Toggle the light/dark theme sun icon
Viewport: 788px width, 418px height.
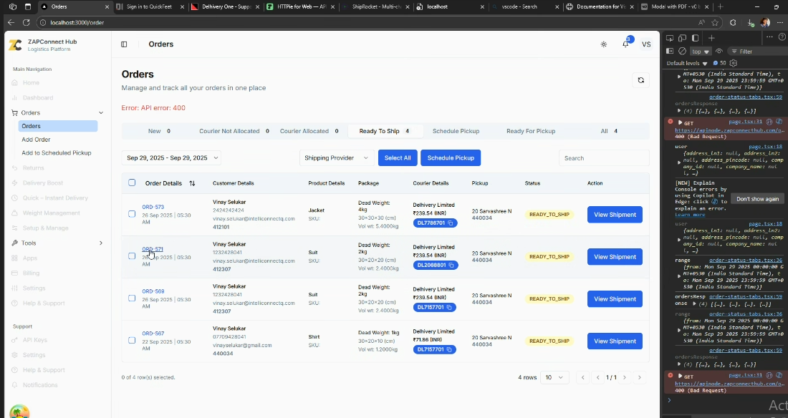604,44
